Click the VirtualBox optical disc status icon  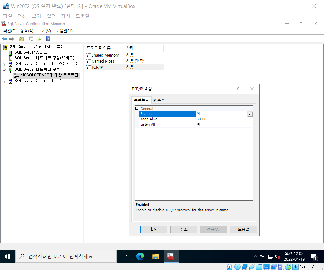[237, 267]
